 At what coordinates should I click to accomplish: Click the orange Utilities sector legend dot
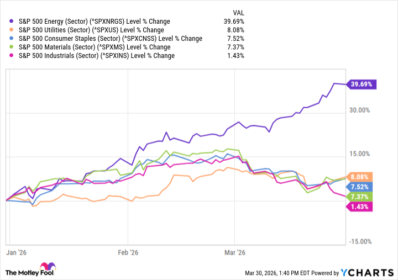(x=12, y=30)
